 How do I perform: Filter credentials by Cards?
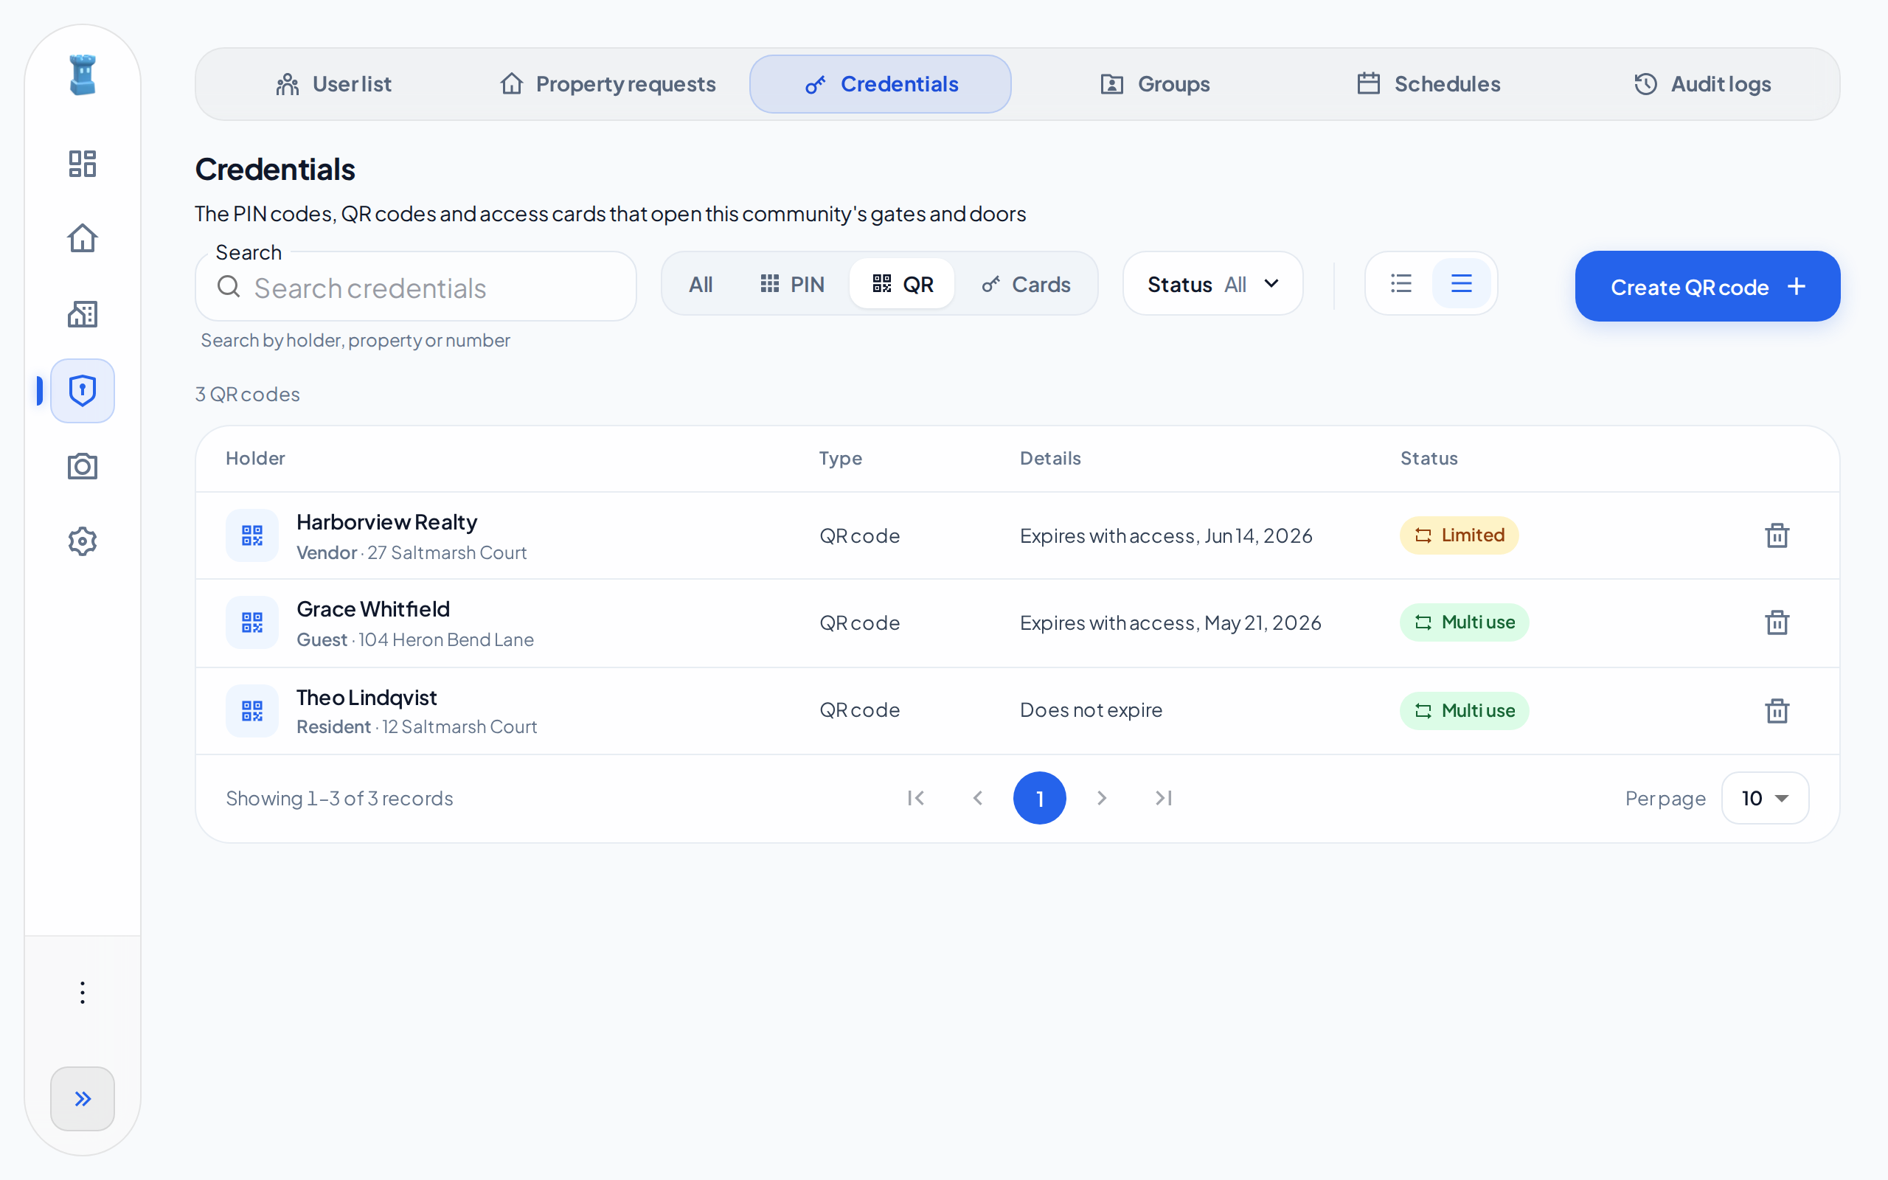coord(1025,284)
